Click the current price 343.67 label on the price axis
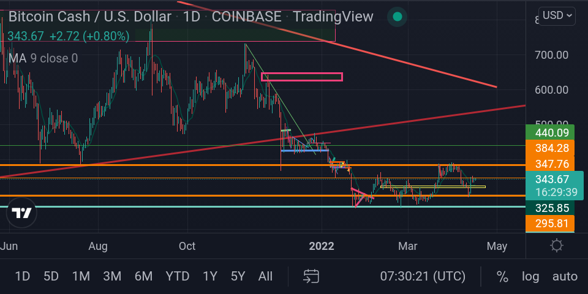Image resolution: width=588 pixels, height=294 pixels. point(552,179)
